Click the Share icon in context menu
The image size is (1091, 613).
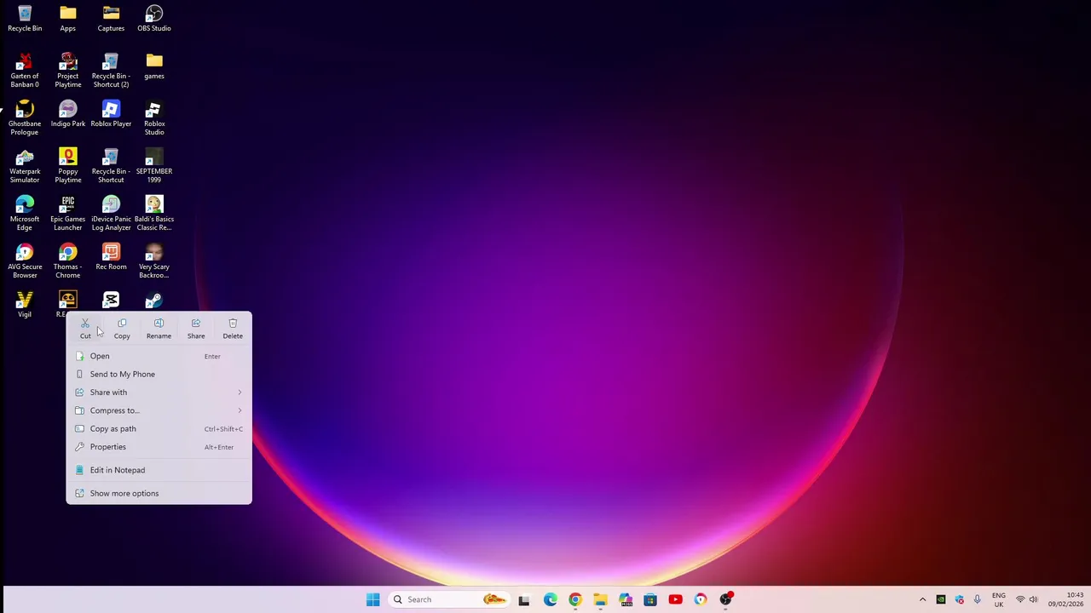tap(196, 324)
